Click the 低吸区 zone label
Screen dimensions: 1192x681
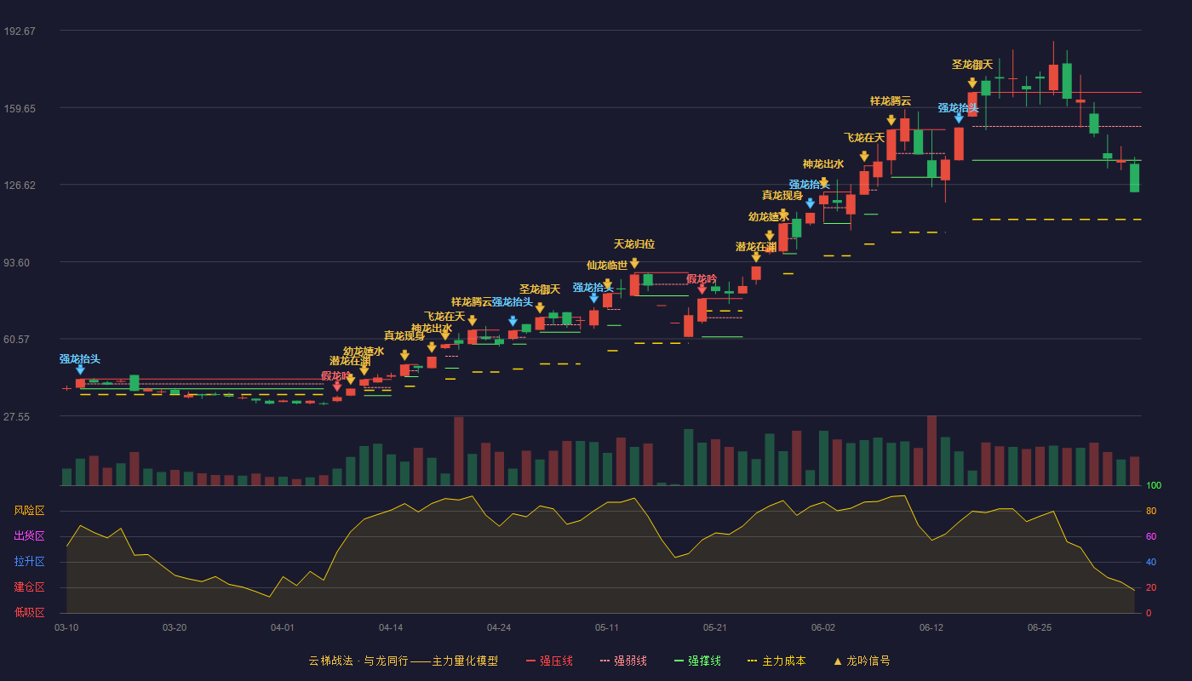point(29,612)
